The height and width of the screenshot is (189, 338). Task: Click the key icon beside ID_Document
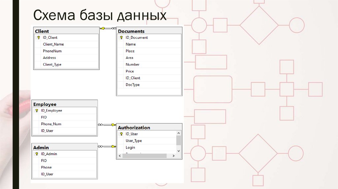click(x=121, y=38)
